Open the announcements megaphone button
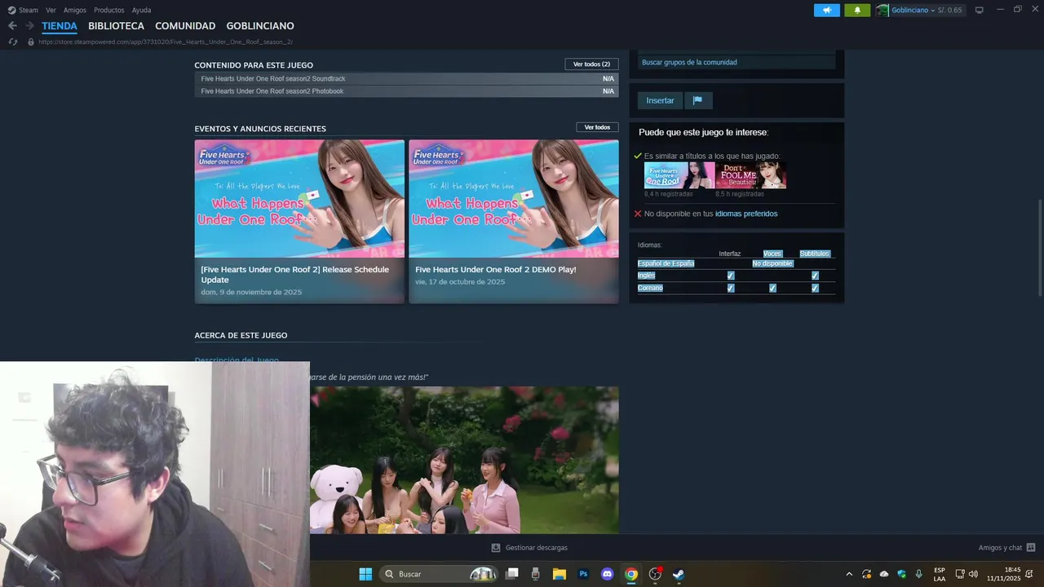This screenshot has height=587, width=1044. [x=827, y=10]
